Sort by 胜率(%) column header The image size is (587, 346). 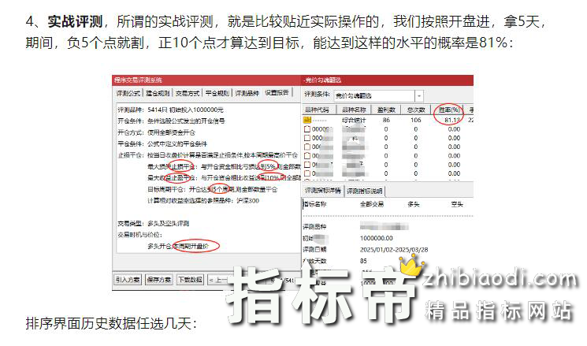tap(449, 110)
